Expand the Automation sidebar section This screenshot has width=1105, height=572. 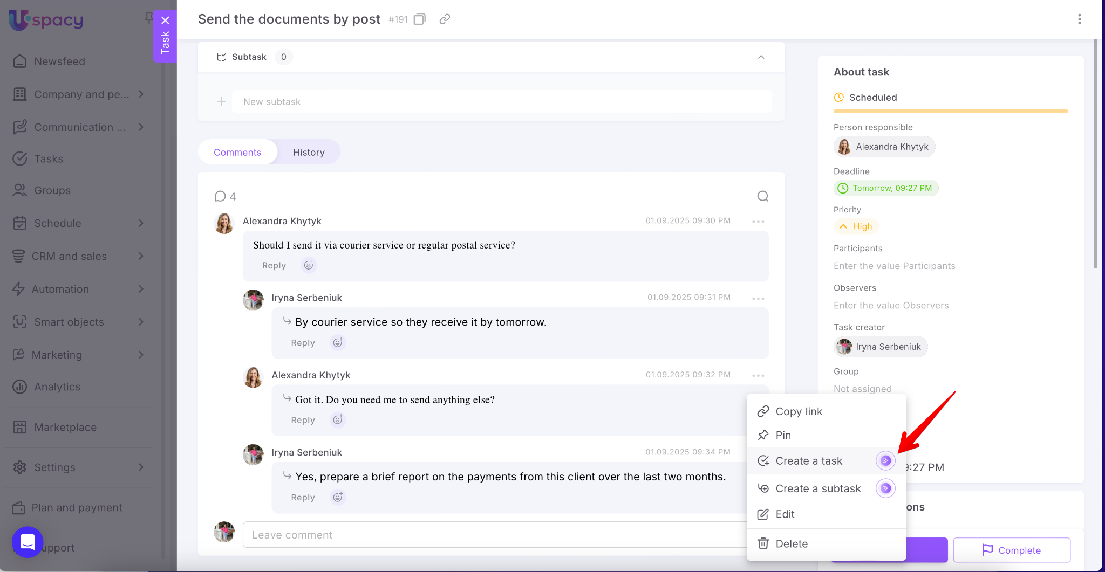pyautogui.click(x=141, y=289)
